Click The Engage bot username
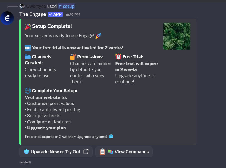 tap(33, 14)
